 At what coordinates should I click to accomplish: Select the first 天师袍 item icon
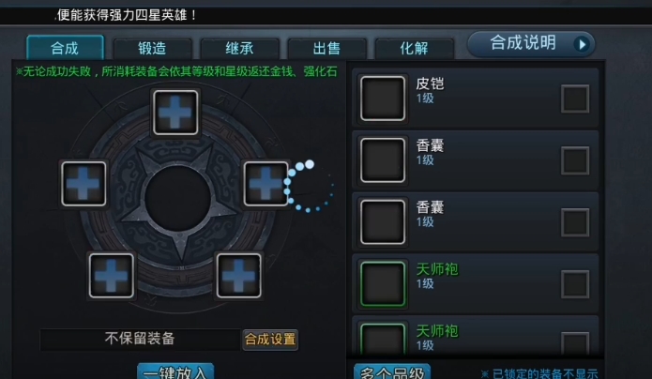point(383,284)
